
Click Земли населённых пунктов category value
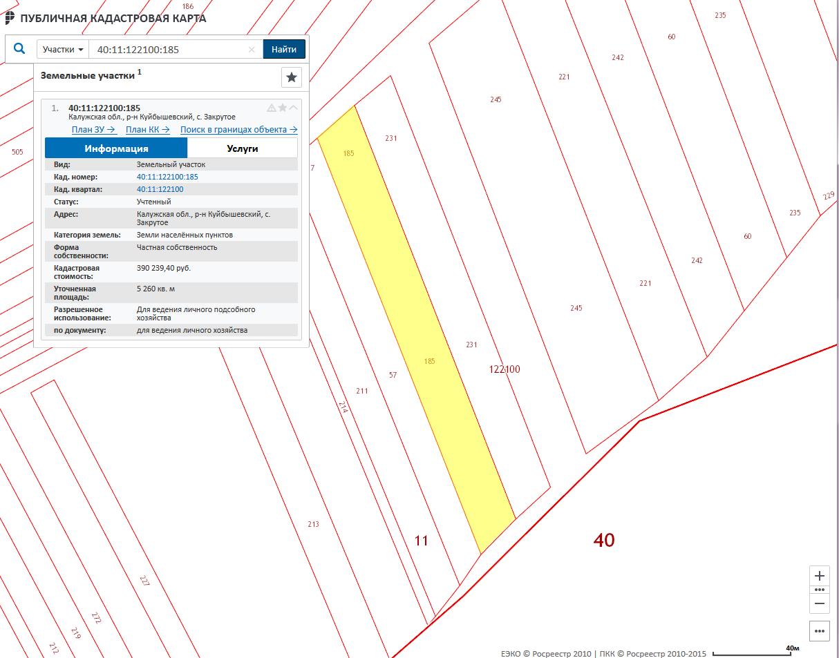tap(185, 235)
